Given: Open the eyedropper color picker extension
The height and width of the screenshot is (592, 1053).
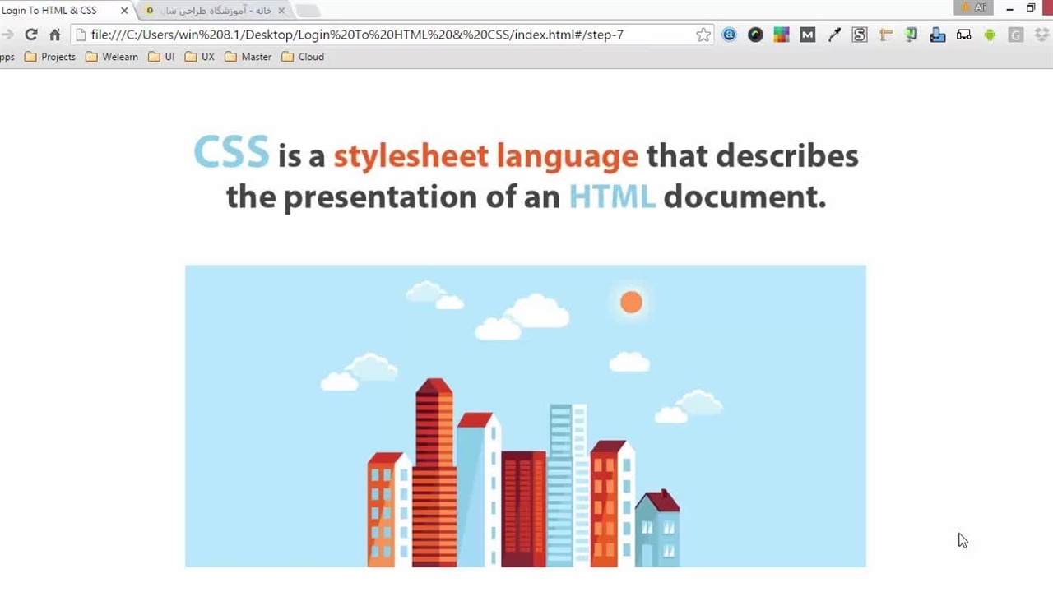Looking at the screenshot, I should pyautogui.click(x=833, y=35).
